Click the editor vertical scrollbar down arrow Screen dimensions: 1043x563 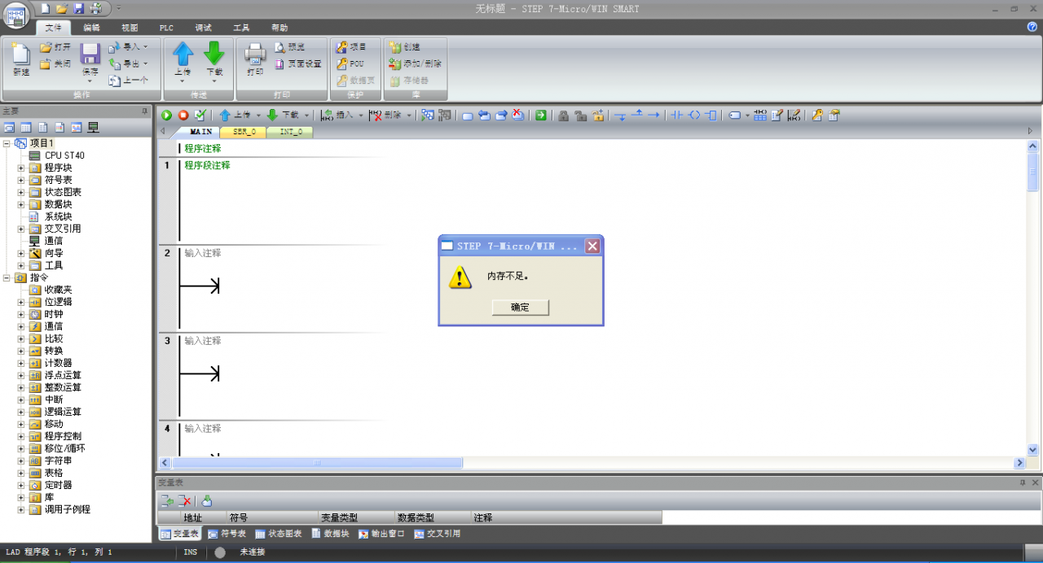tap(1033, 449)
